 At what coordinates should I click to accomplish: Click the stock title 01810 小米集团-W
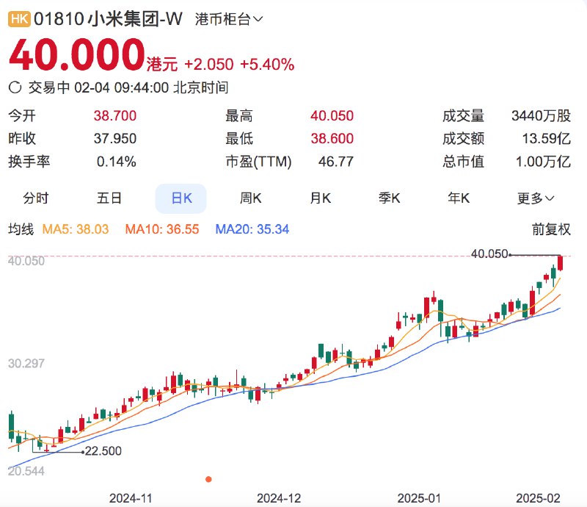[x=108, y=19]
